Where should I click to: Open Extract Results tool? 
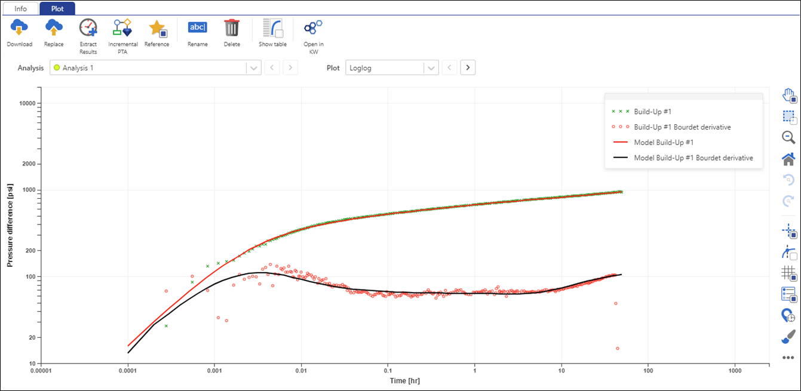88,28
